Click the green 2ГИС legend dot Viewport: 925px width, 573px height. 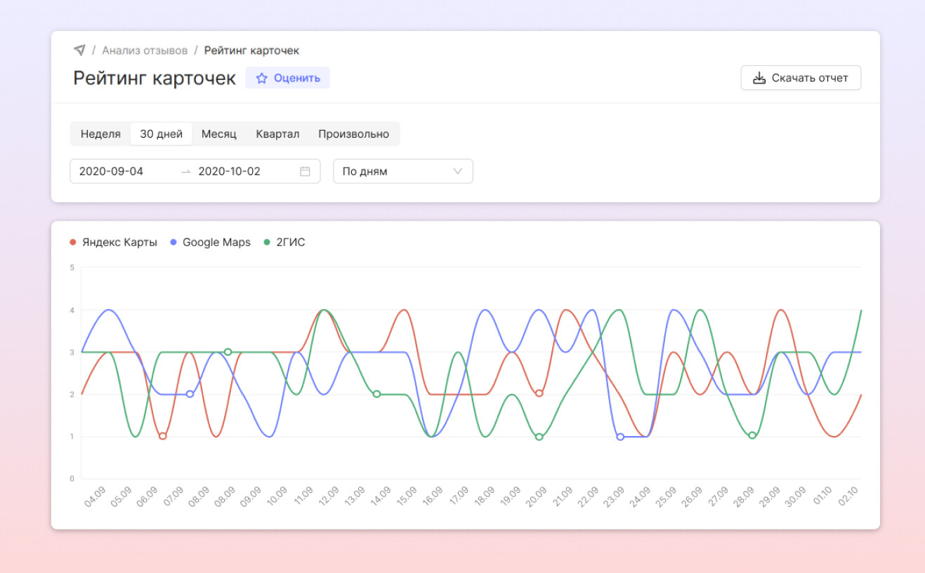[x=267, y=242]
